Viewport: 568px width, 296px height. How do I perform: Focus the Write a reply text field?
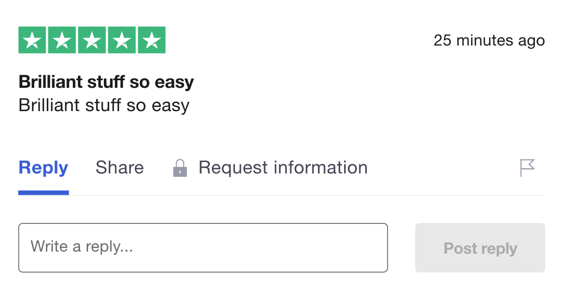click(x=203, y=248)
